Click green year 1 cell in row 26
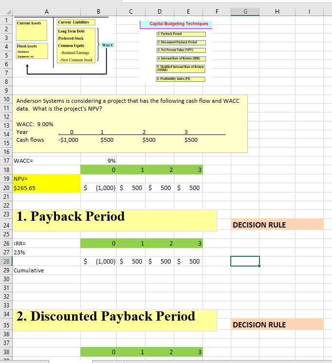Viewport: 332px width, 363px height. pyautogui.click(x=131, y=243)
